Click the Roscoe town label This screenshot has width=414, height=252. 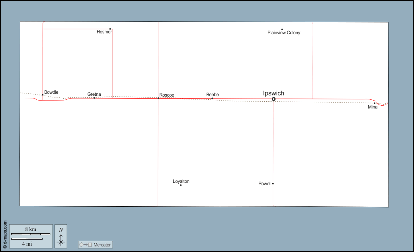pos(166,95)
